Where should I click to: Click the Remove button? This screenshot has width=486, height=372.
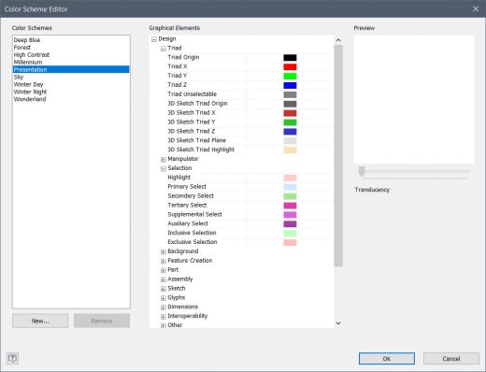[102, 321]
